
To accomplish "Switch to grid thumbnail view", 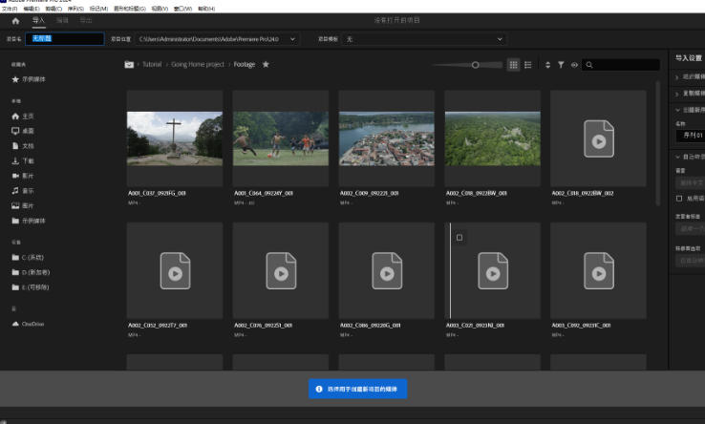I will click(x=513, y=65).
